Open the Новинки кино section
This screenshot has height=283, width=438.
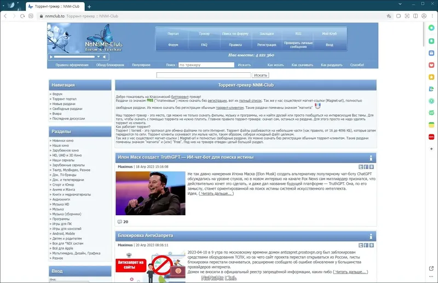tap(63, 141)
